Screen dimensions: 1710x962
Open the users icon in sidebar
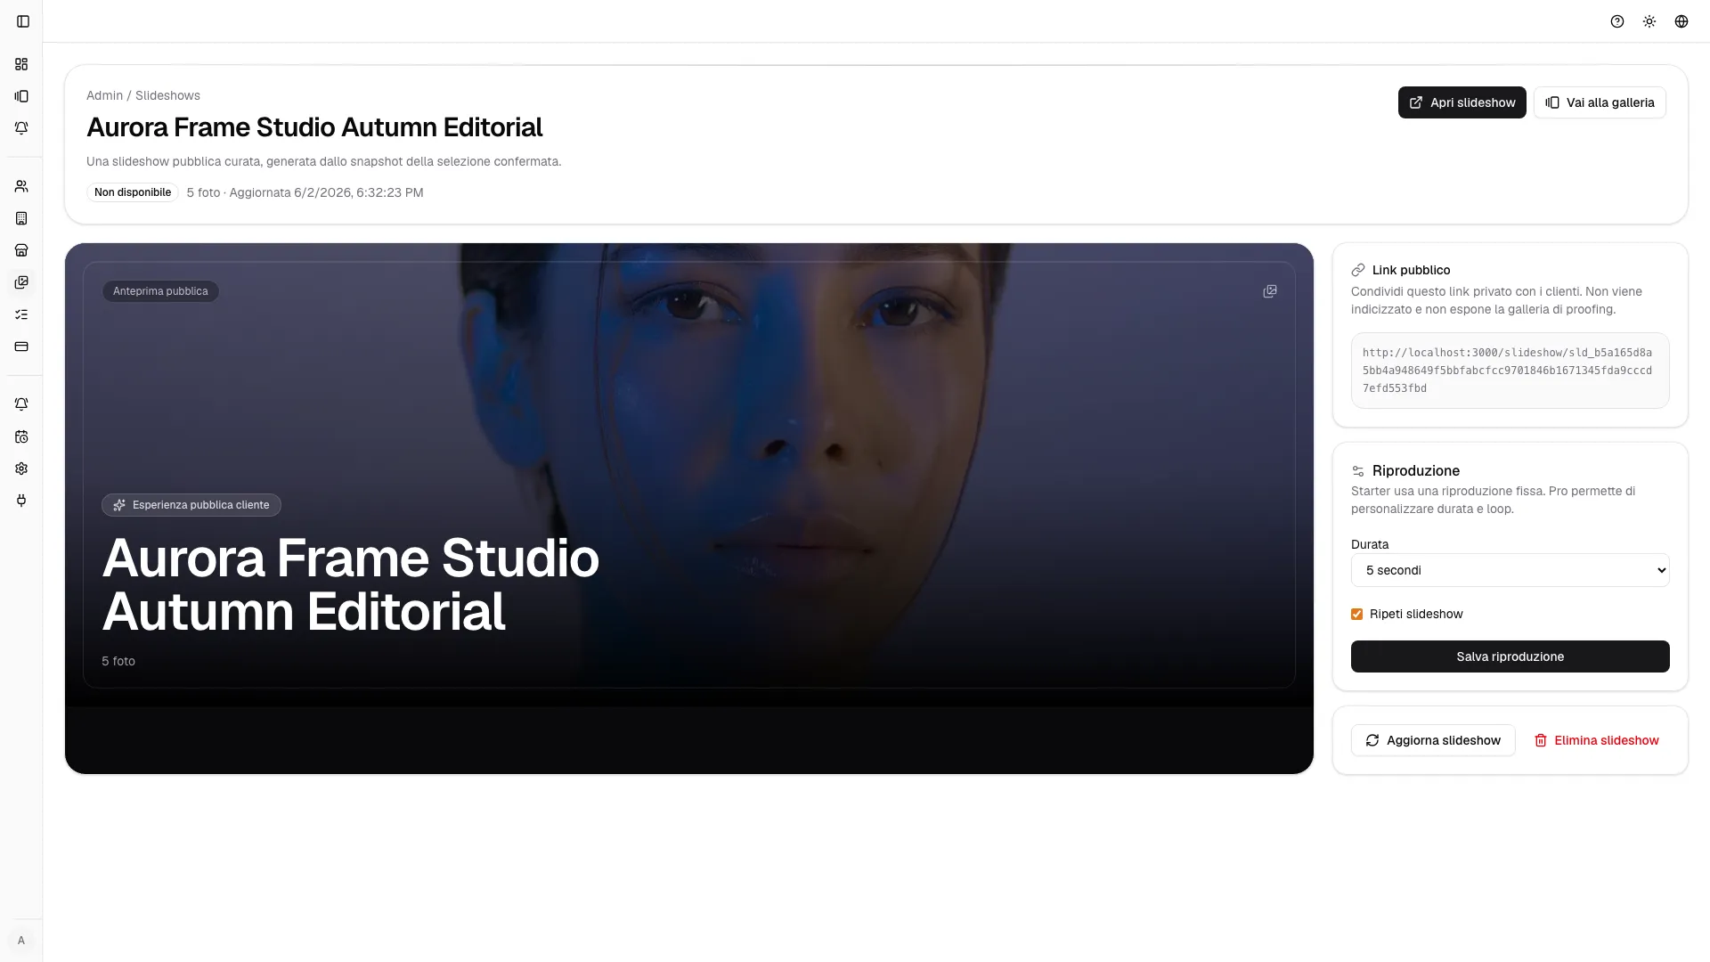coord(21,186)
